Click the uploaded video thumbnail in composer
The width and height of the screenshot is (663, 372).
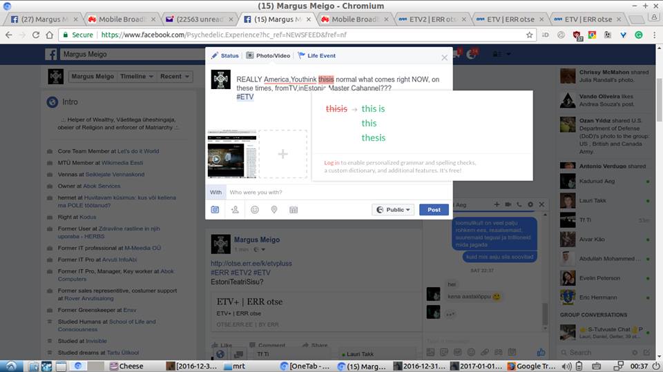(x=232, y=154)
